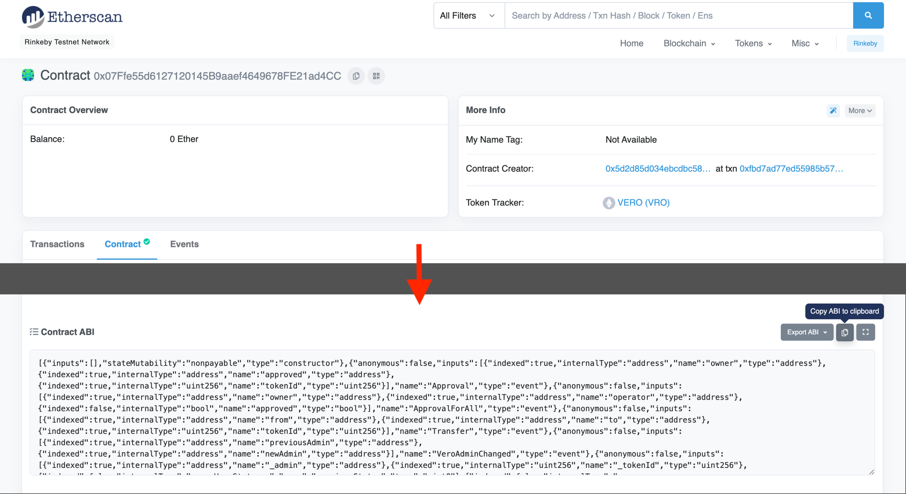Viewport: 906px width, 494px height.
Task: Click the verified checkmark on Contract tab
Action: pyautogui.click(x=147, y=242)
